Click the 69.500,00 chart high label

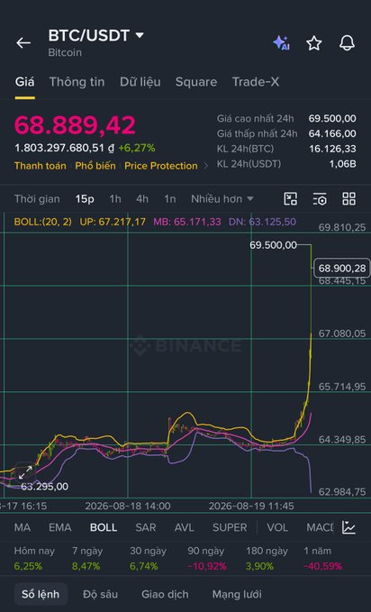coord(274,245)
